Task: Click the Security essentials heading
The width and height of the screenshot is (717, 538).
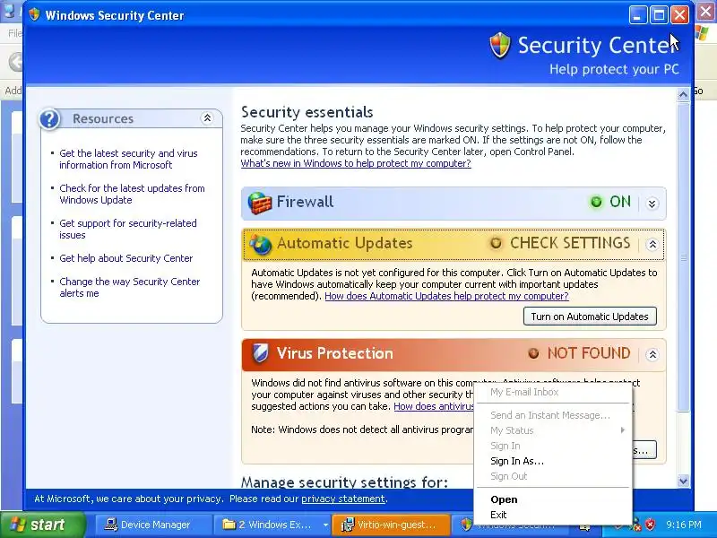Action: [307, 112]
